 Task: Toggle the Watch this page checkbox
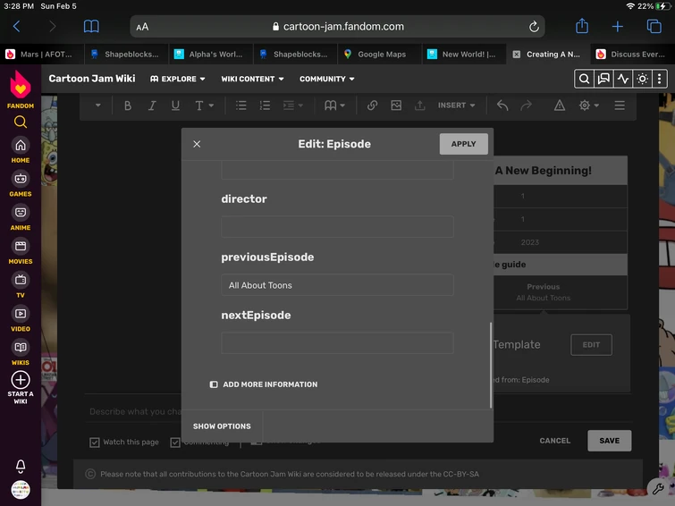pyautogui.click(x=95, y=442)
